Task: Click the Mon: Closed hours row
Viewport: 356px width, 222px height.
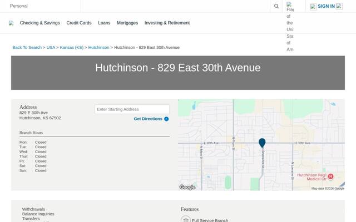Action: 33,142
